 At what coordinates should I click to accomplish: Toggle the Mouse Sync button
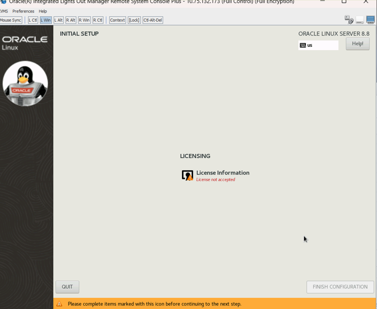[x=10, y=20]
